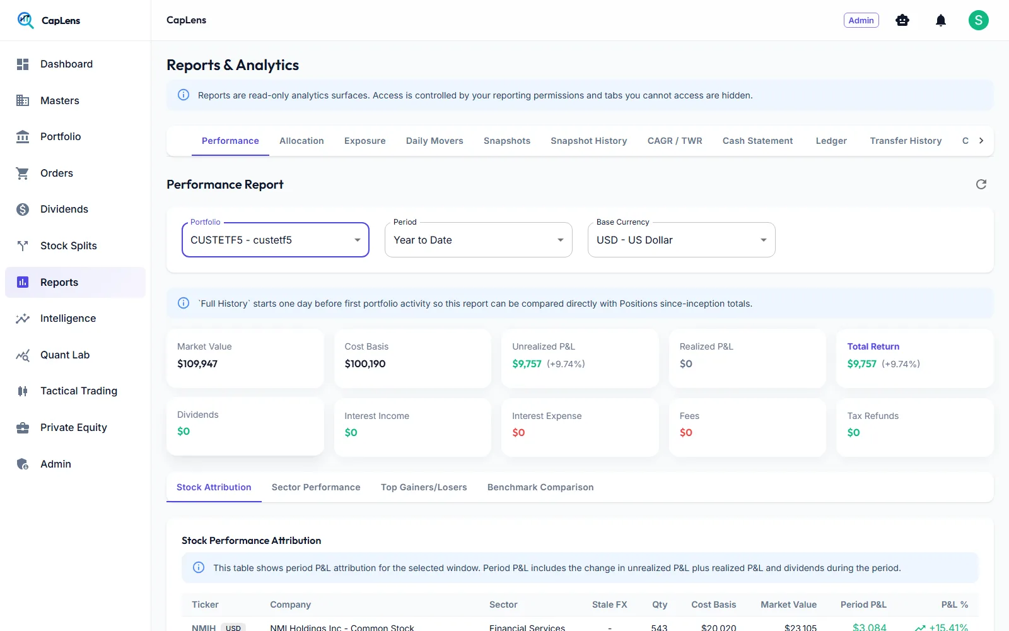The height and width of the screenshot is (631, 1009).
Task: Open Private Equity briefcase icon
Action: point(23,427)
